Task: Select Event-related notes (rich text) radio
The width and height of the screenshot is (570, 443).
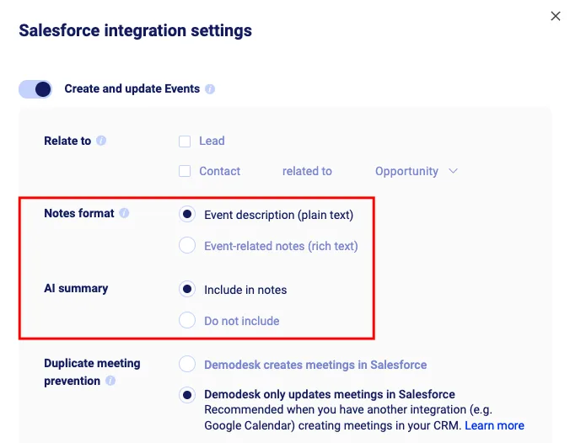Action: pos(187,245)
